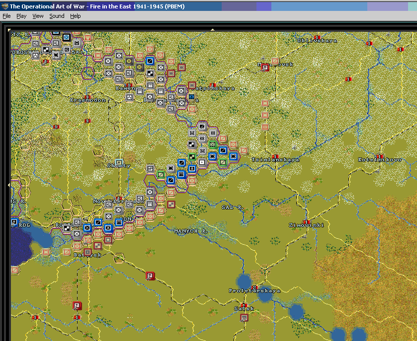Image resolution: width=417 pixels, height=341 pixels.
Task: Click the Oblivskaya town label
Action: coord(317,41)
